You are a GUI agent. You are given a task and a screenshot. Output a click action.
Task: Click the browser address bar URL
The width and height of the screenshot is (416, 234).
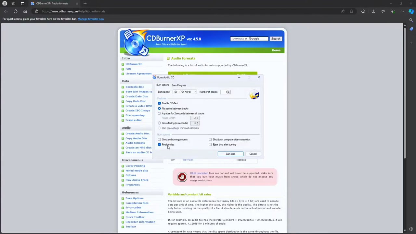[x=73, y=11]
